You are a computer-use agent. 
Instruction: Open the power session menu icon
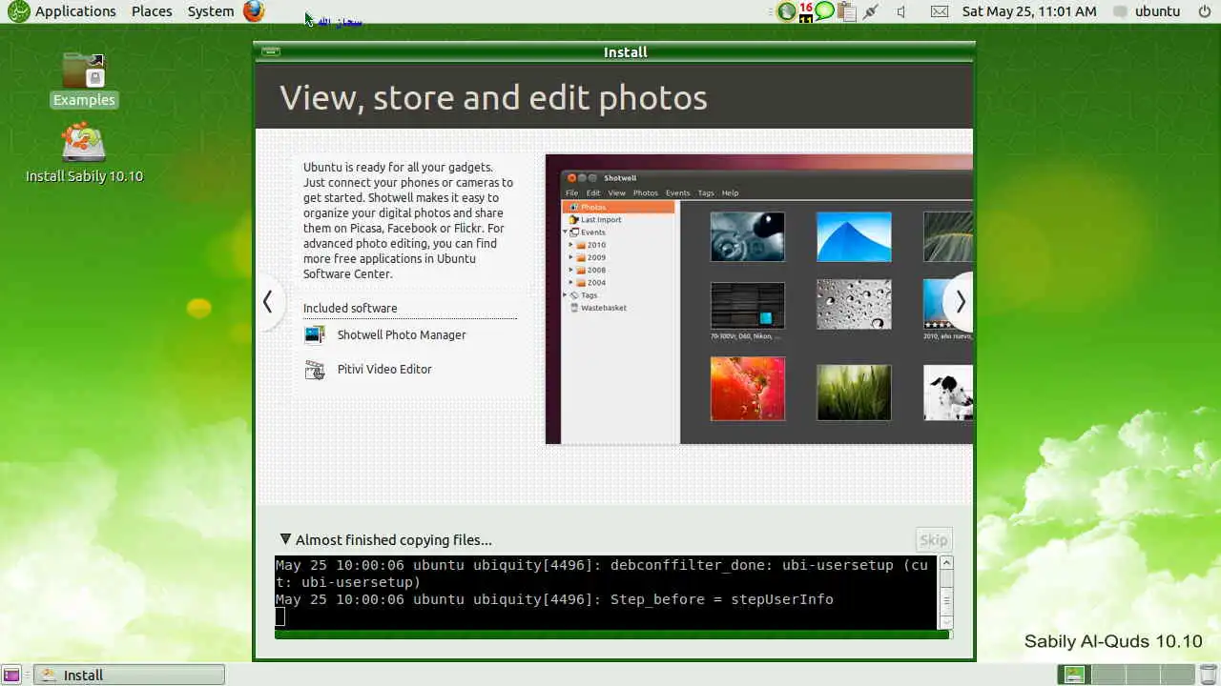click(1204, 11)
